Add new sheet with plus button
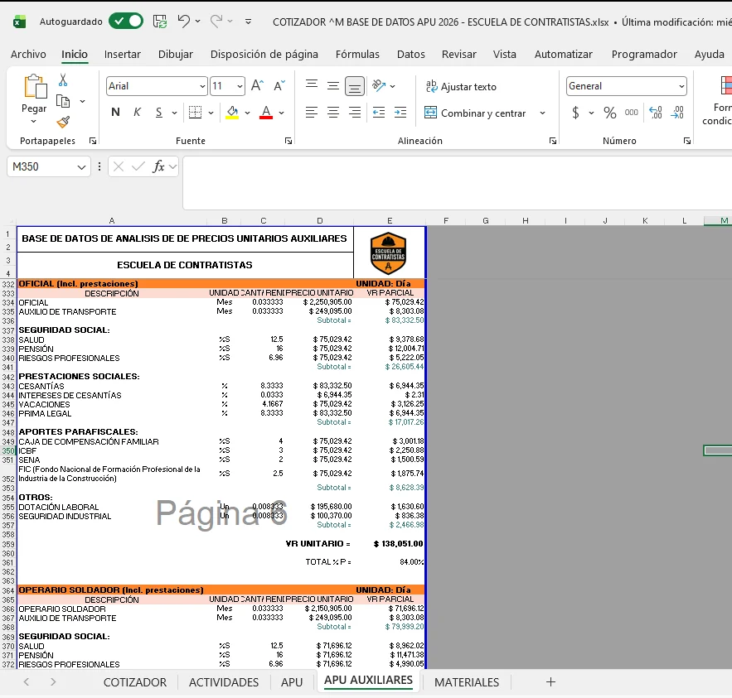Screen dimensions: 732x698 point(551,681)
